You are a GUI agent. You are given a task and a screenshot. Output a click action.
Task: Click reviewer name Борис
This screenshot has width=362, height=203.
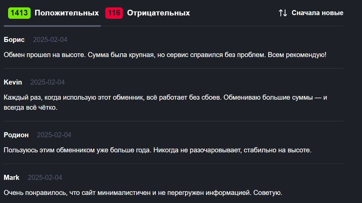[14, 40]
